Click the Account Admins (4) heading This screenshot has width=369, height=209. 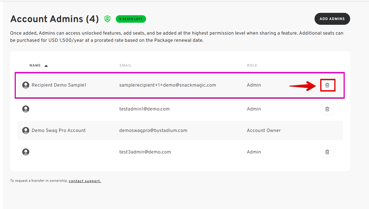pyautogui.click(x=54, y=19)
